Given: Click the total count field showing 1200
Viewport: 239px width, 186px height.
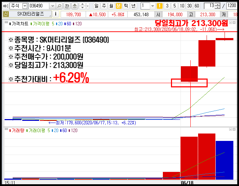Looking at the screenshot, I should pyautogui.click(x=232, y=6).
